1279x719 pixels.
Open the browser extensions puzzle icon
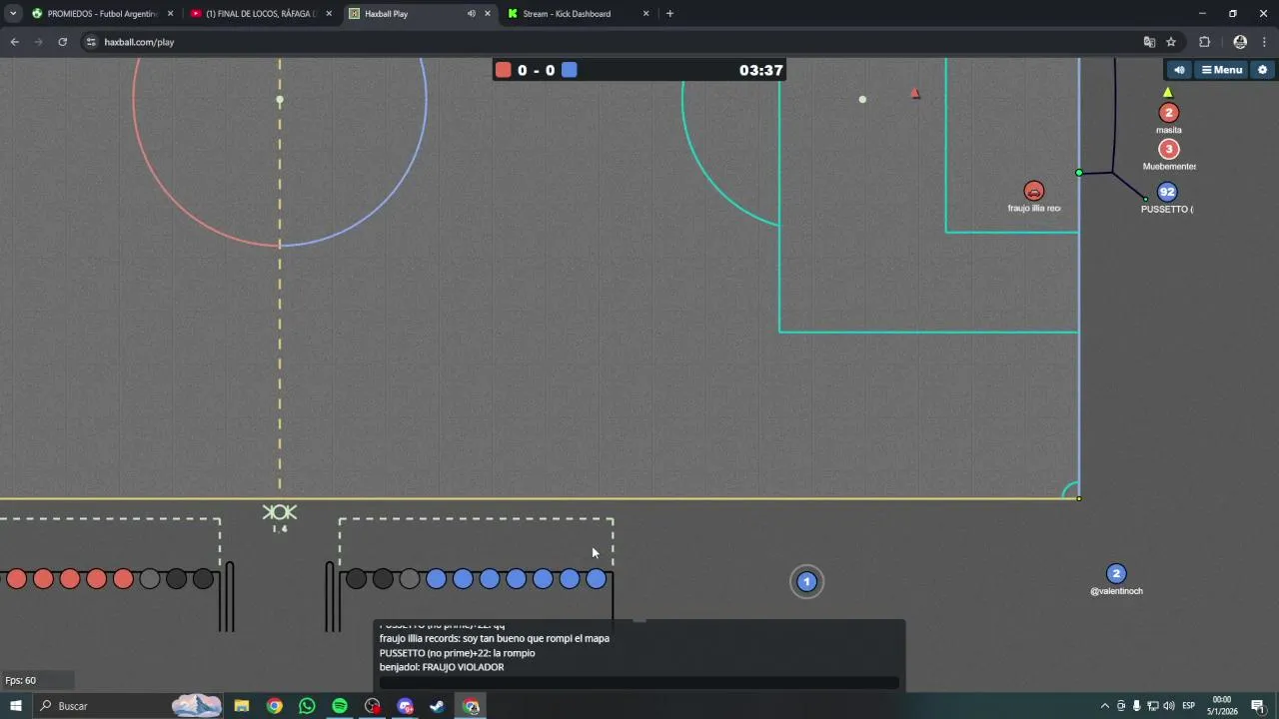[1204, 42]
